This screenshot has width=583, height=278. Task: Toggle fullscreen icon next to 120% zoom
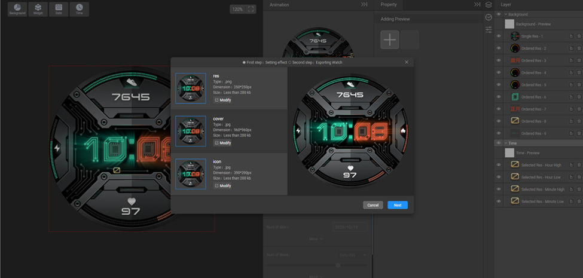pyautogui.click(x=251, y=9)
